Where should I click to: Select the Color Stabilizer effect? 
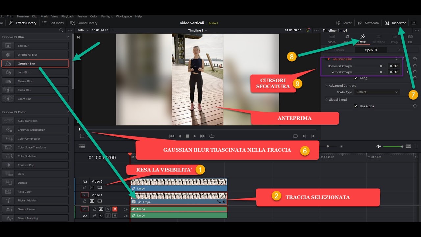point(35,156)
